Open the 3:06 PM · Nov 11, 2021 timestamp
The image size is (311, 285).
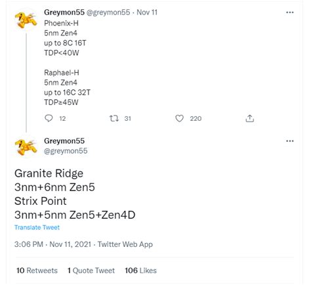(52, 244)
